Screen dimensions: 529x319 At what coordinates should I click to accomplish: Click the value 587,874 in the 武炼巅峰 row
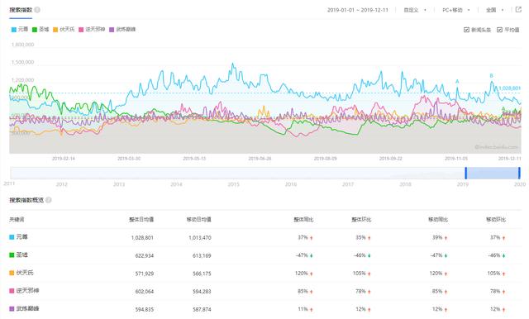202,310
